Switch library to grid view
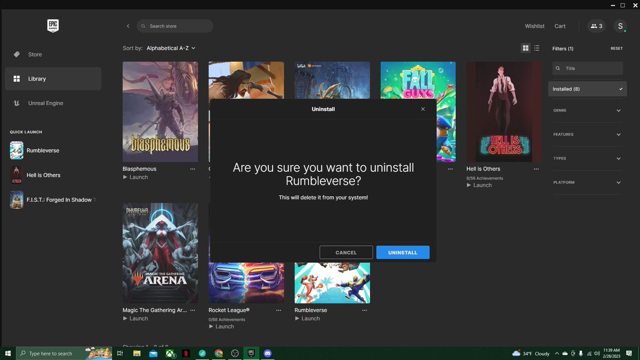This screenshot has width=640, height=360. 525,48
